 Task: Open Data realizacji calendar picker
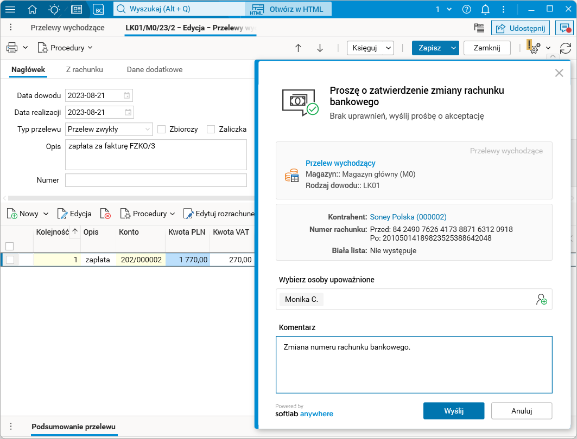(x=128, y=112)
